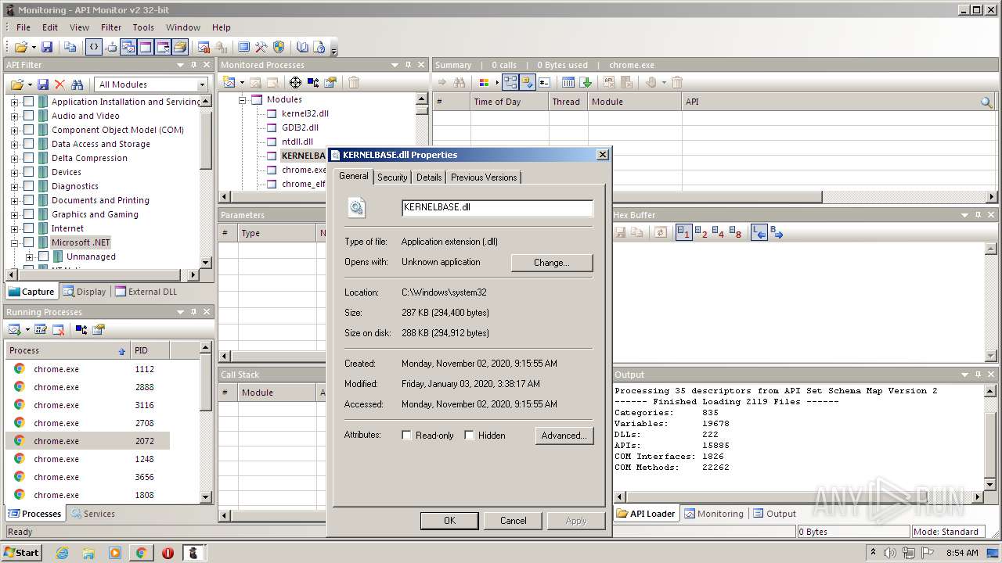Click Cancel in Properties dialog
The width and height of the screenshot is (1002, 563).
pyautogui.click(x=514, y=521)
